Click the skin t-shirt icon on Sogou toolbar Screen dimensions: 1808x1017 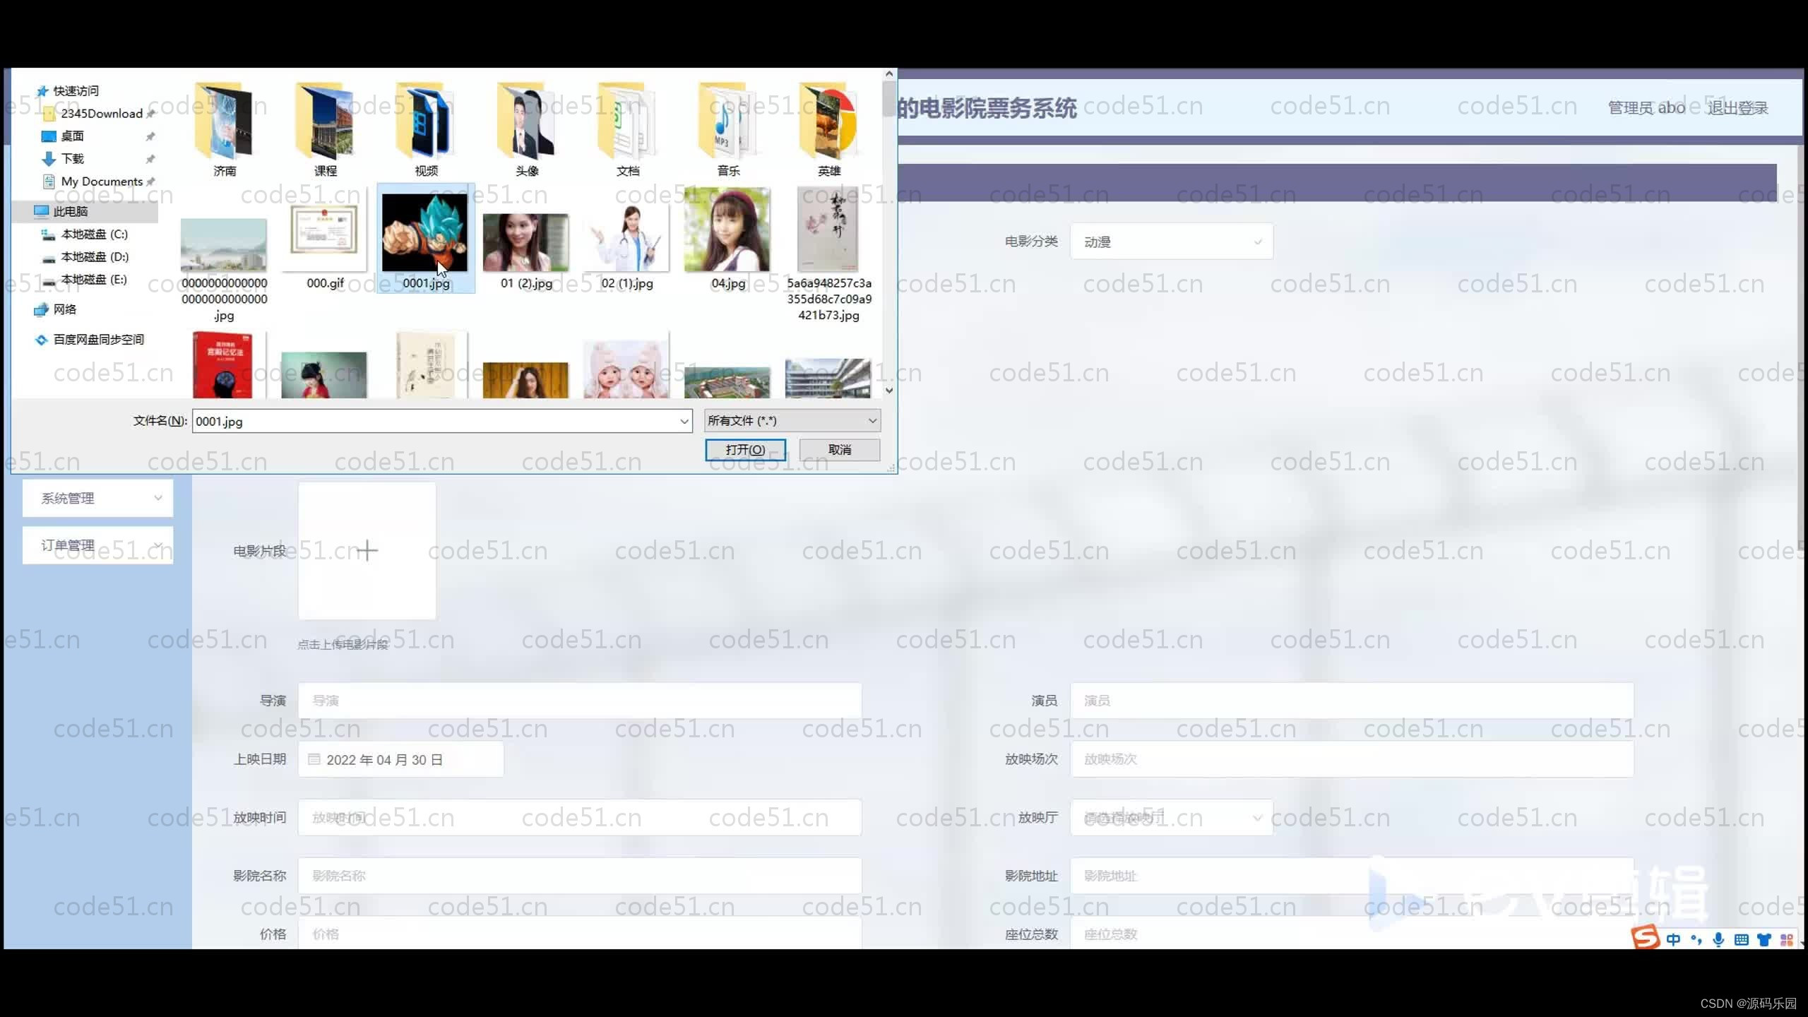tap(1764, 939)
